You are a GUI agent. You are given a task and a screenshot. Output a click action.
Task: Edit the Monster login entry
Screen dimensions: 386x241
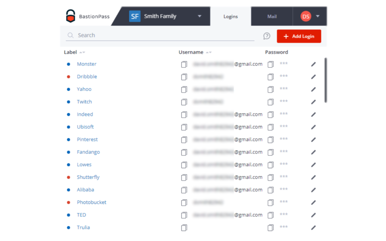pyautogui.click(x=313, y=64)
